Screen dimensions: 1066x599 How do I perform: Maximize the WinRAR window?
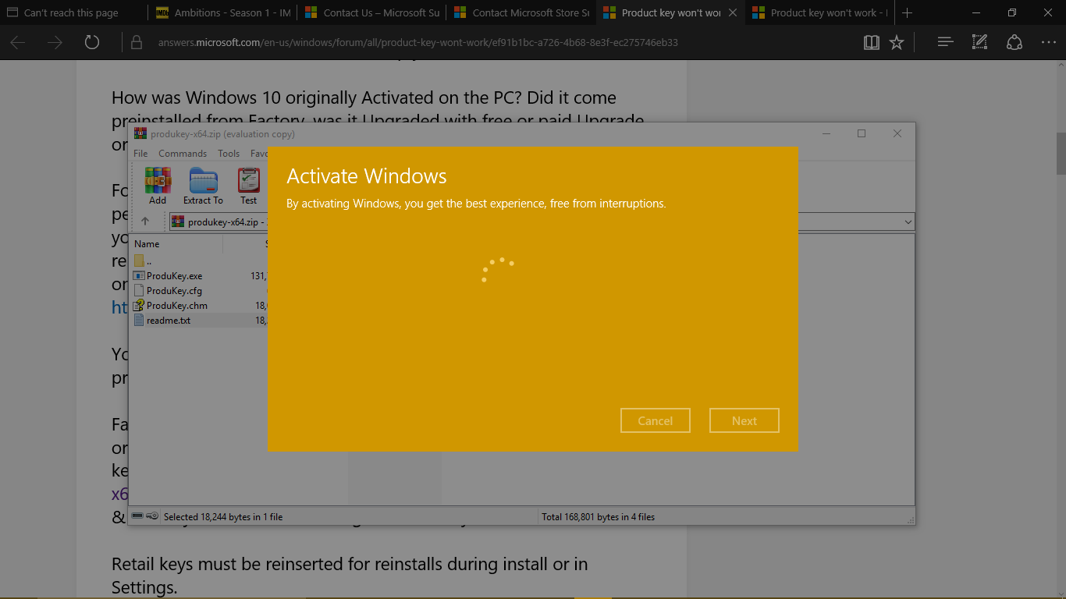[862, 133]
